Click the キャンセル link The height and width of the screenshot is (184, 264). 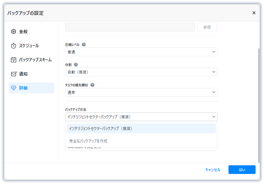click(x=213, y=170)
